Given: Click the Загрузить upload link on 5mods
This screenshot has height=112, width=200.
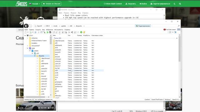Looking at the screenshot, I should pyautogui.click(x=131, y=4).
